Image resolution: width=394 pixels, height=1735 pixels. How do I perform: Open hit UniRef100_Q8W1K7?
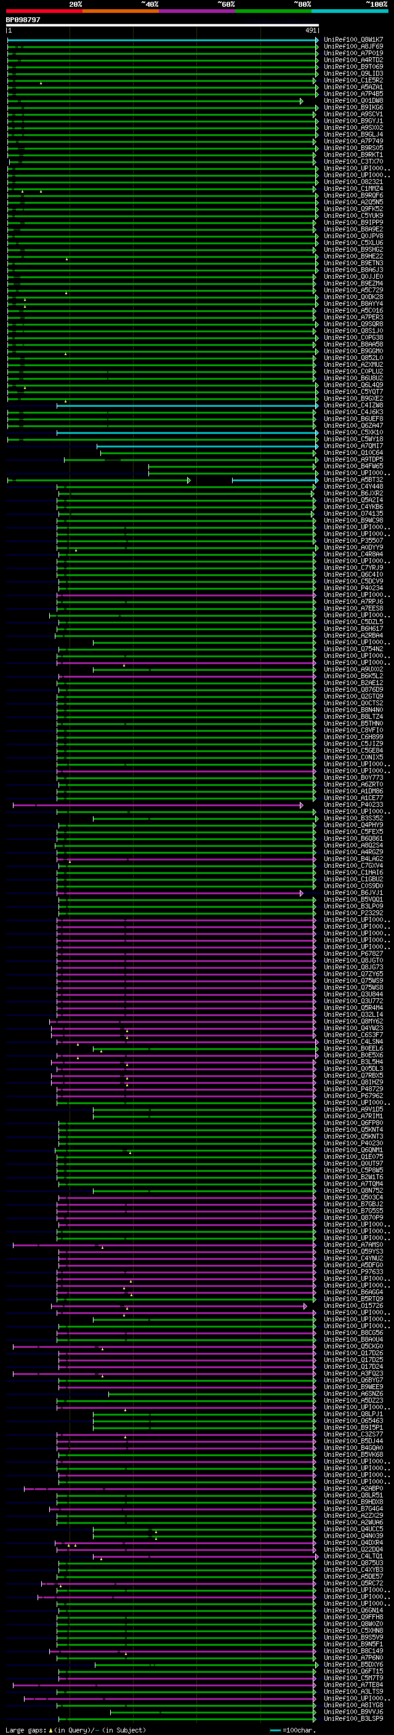[353, 40]
